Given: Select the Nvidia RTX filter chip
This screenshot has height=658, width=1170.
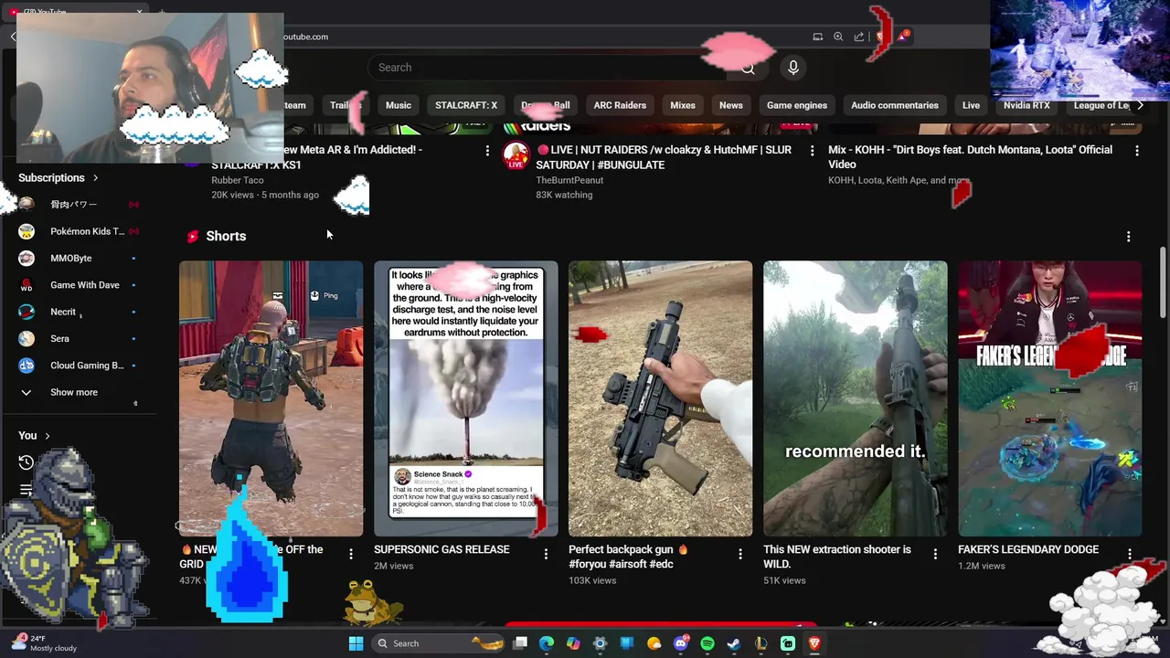Looking at the screenshot, I should pos(1026,105).
